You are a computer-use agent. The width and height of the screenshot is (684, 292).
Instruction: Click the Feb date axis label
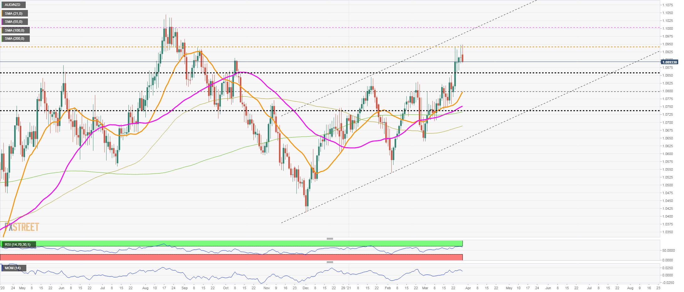(x=388, y=288)
